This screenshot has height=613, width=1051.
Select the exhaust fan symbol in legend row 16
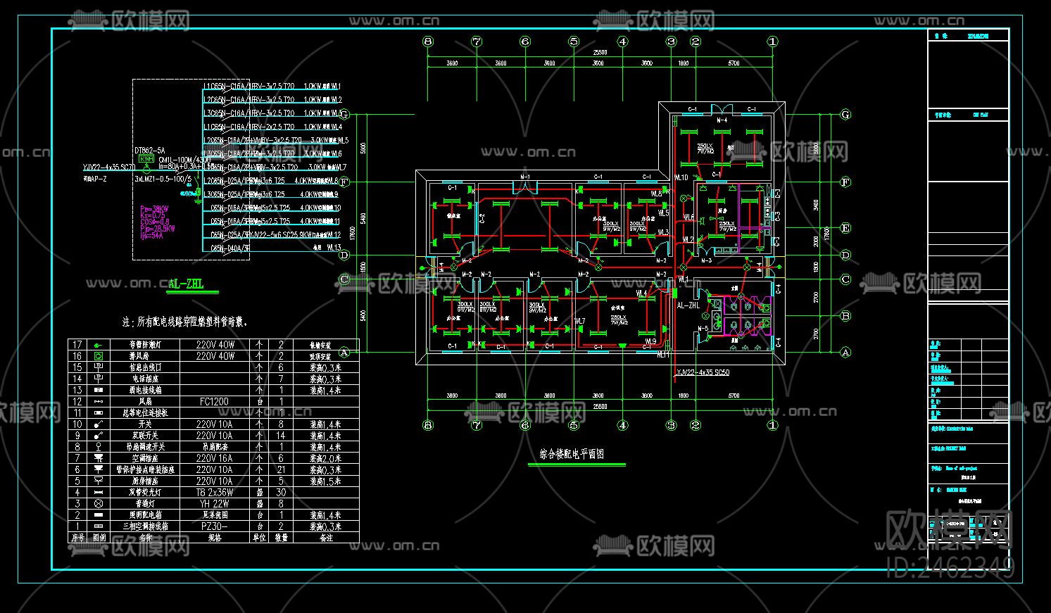tap(99, 356)
